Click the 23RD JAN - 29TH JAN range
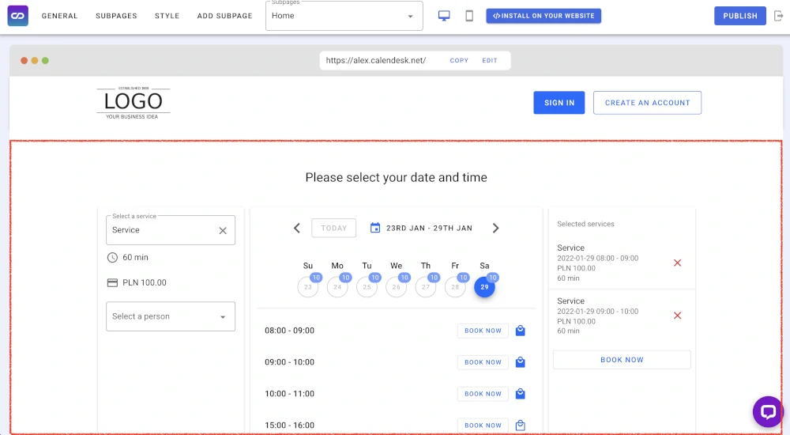 click(x=429, y=228)
